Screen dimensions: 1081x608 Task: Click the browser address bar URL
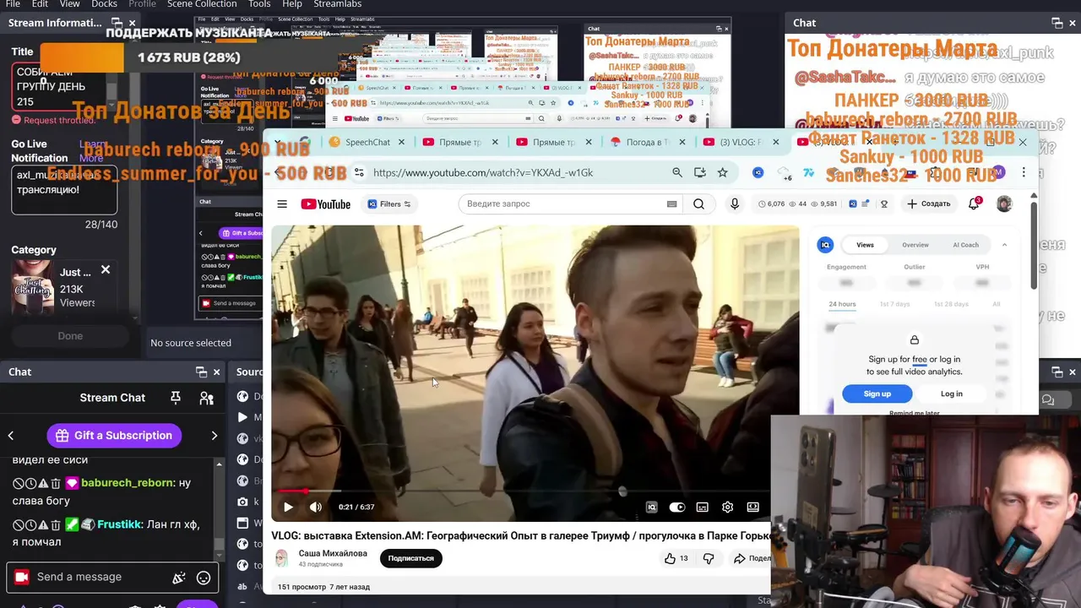pos(483,172)
